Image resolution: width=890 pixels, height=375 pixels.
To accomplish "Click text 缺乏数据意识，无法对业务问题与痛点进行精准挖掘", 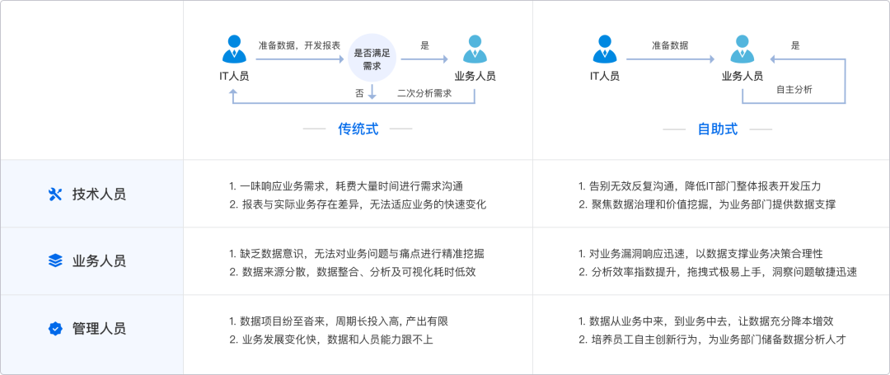I will point(362,254).
